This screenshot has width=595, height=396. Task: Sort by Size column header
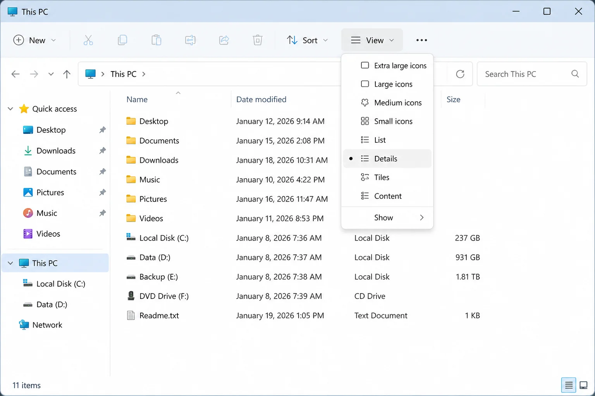point(453,99)
